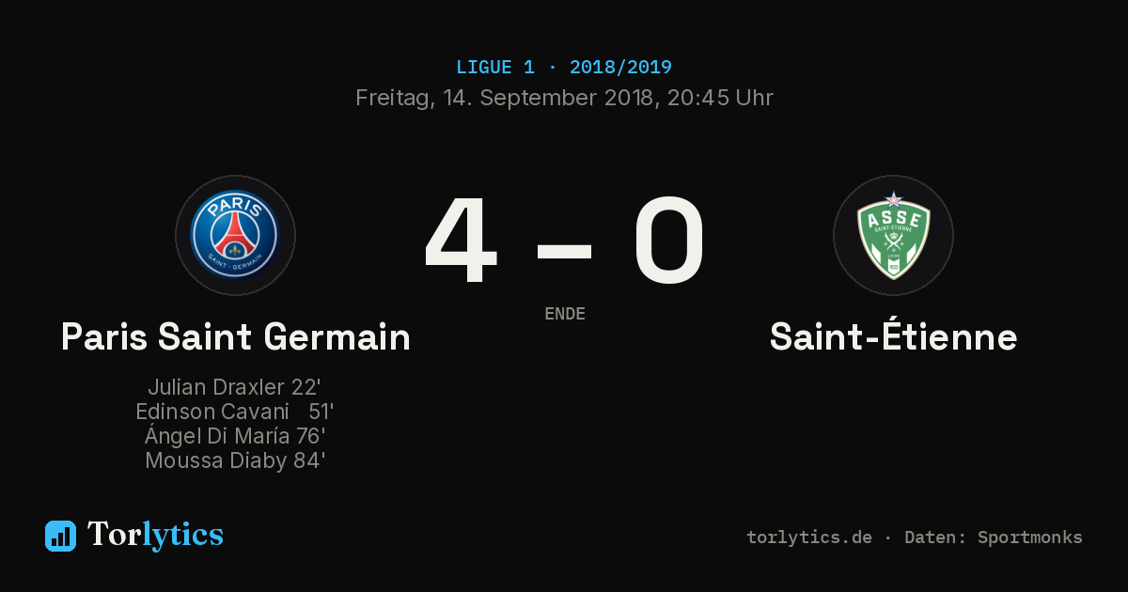This screenshot has width=1128, height=592.
Task: Click the 20:45 Uhr kickoff time
Action: click(720, 98)
